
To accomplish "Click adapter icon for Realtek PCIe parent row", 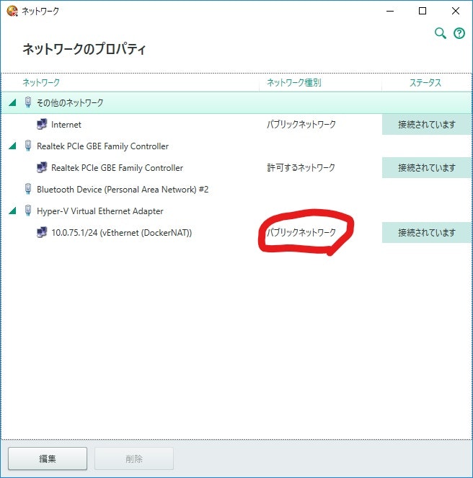I will click(27, 146).
